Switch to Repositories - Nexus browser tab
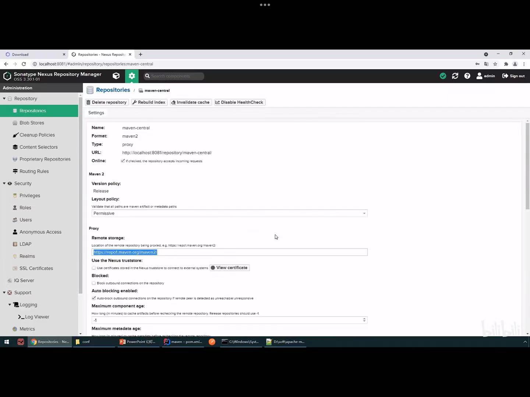This screenshot has width=530, height=397. (101, 54)
